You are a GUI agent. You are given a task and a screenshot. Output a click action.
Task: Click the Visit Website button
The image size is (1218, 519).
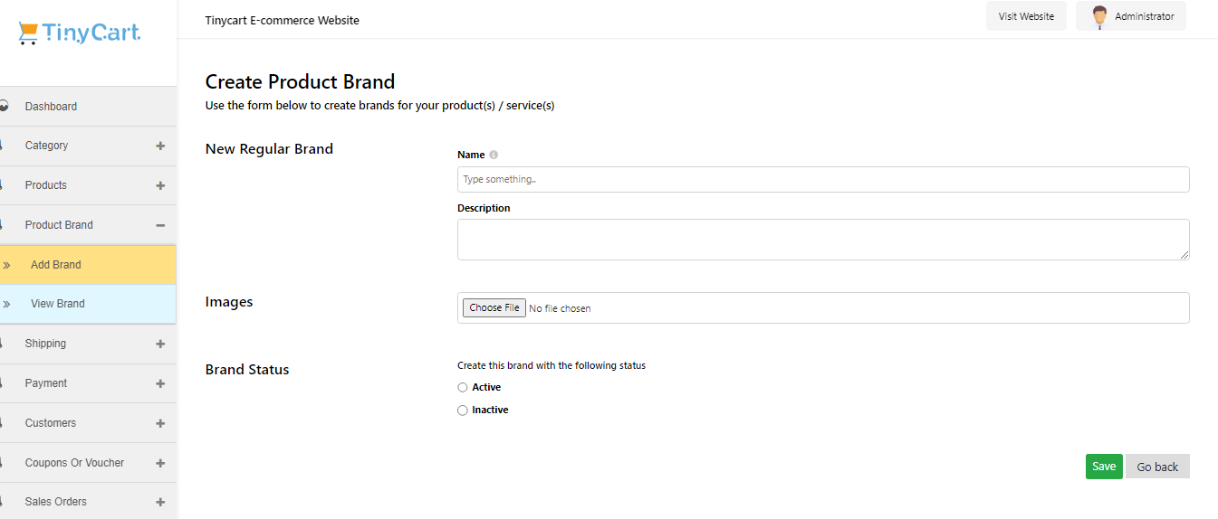[x=1026, y=16]
